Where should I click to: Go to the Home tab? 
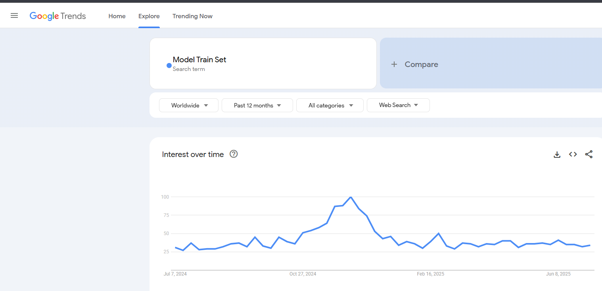coord(117,16)
